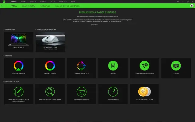195x122 pixels.
Task: Click Agregar Dispositivo WiFi icon
Action: click(144, 65)
